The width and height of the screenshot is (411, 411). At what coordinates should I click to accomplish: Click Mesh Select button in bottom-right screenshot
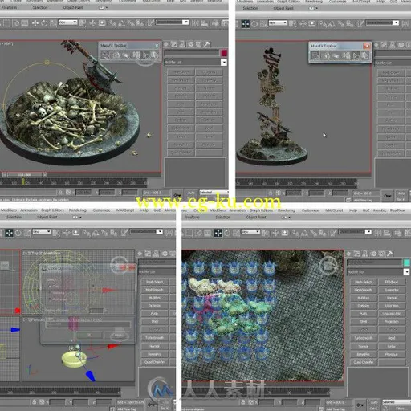pos(364,282)
